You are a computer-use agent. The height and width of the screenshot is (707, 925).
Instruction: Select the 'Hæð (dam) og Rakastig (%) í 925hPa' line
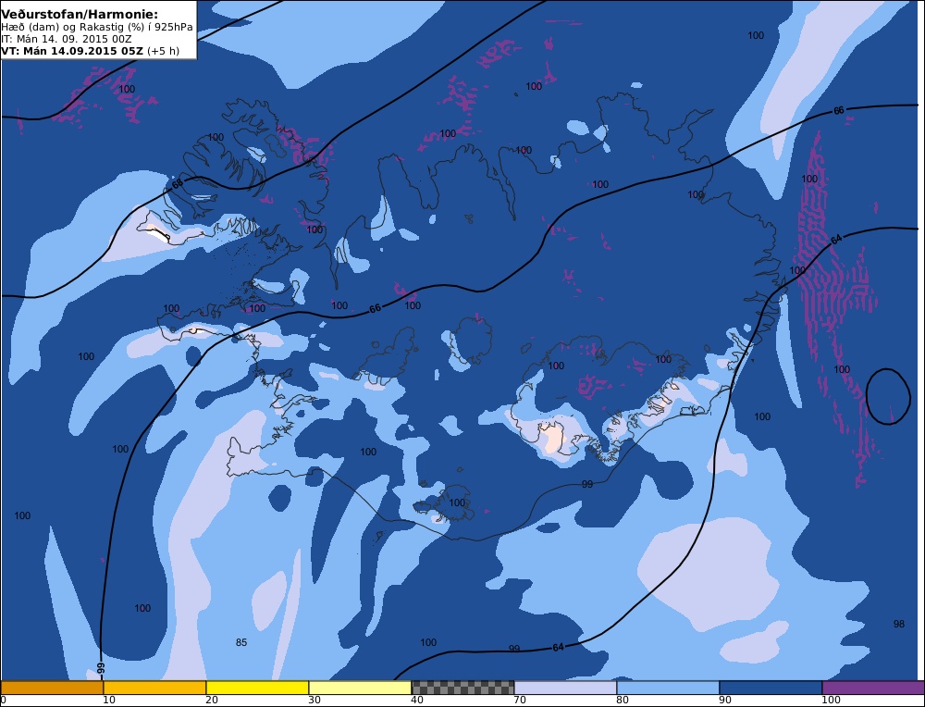[97, 27]
